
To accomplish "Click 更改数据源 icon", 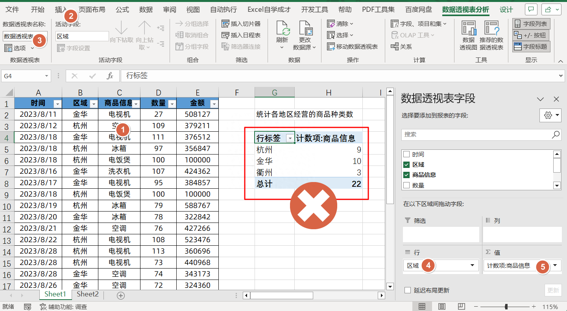I will point(305,28).
